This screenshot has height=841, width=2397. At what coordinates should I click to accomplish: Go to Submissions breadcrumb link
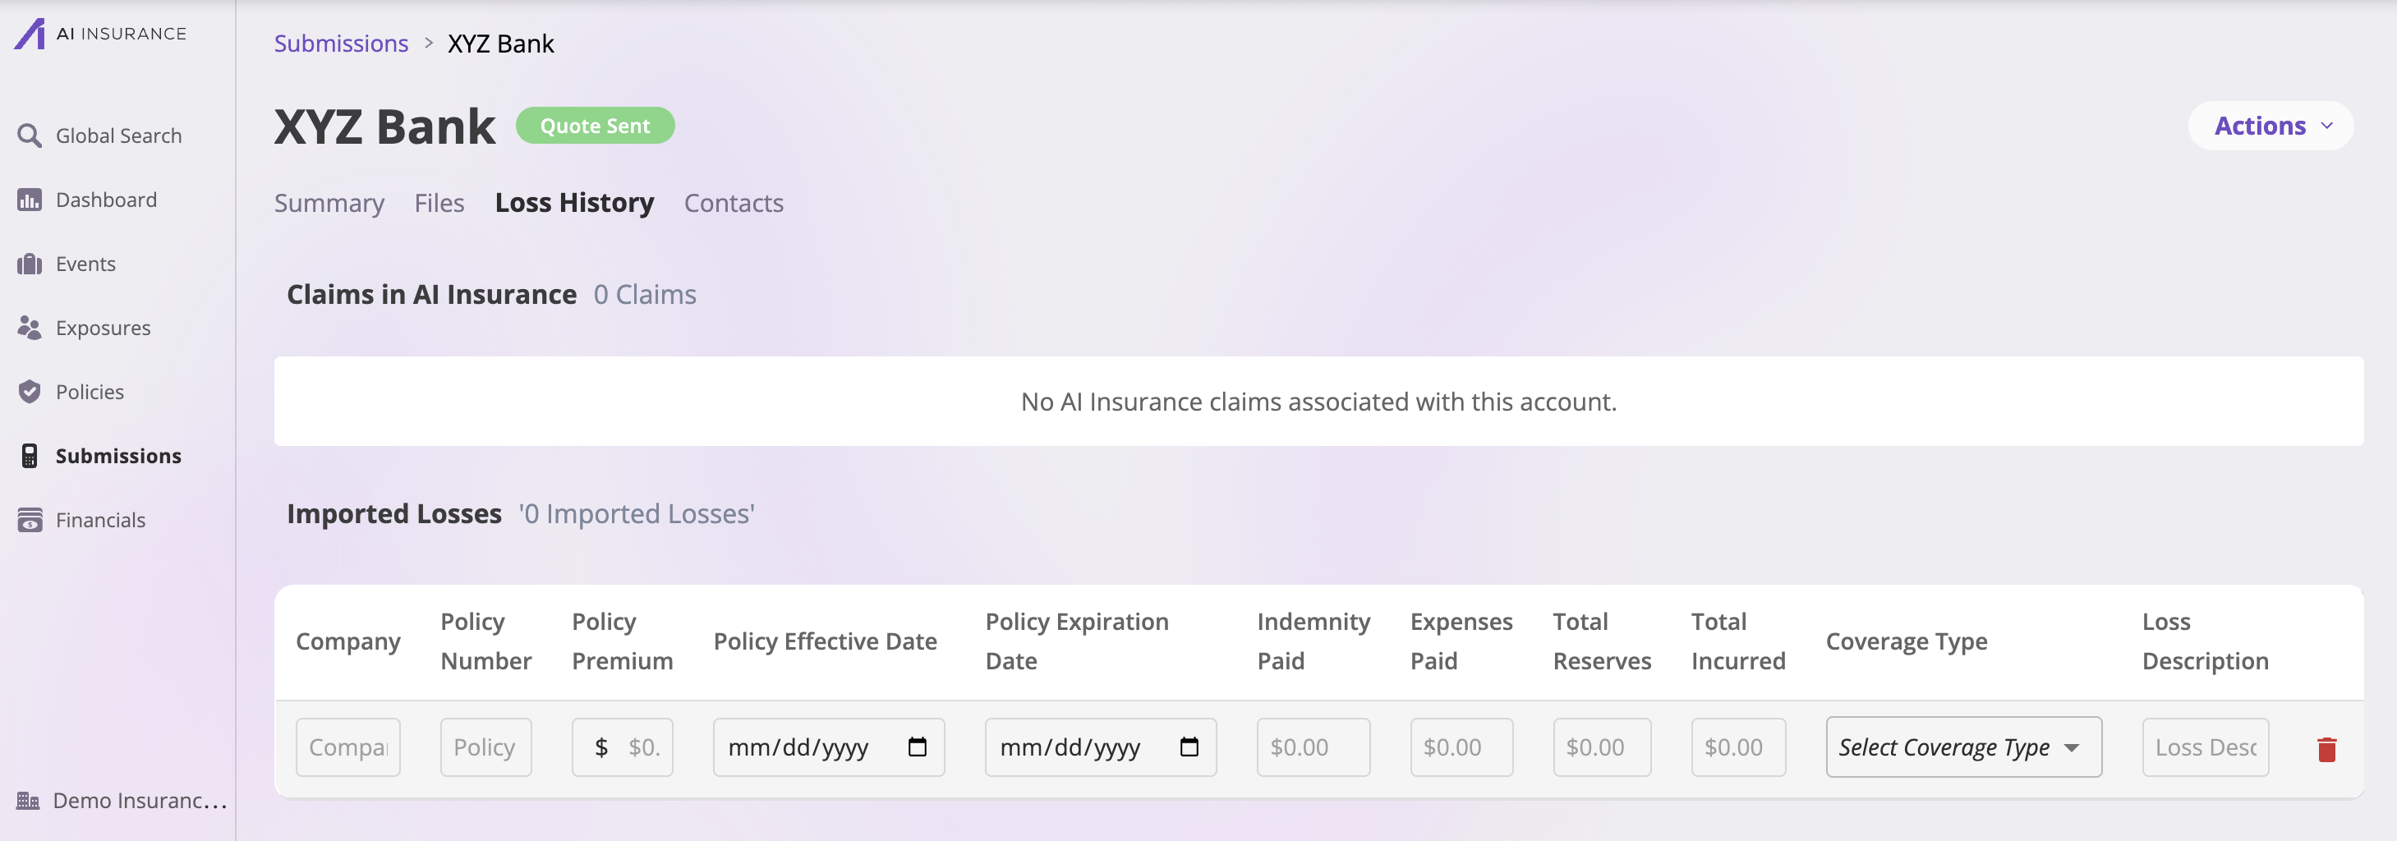point(341,44)
